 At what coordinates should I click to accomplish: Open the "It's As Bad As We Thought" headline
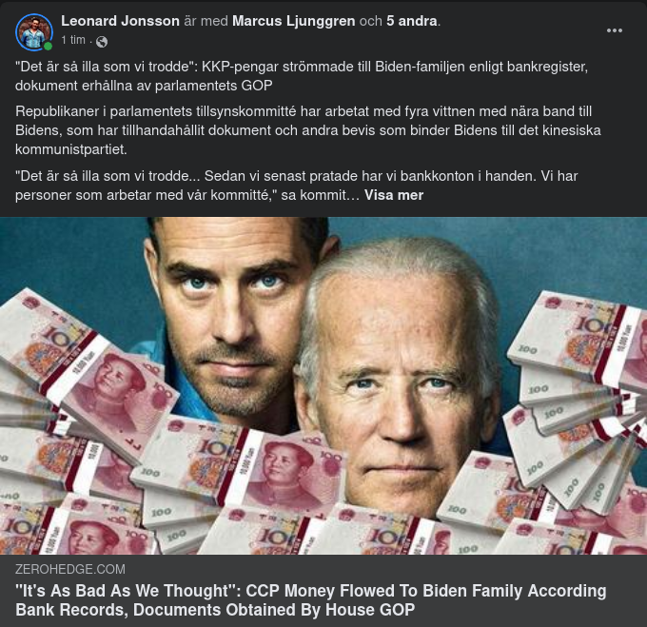coord(311,600)
